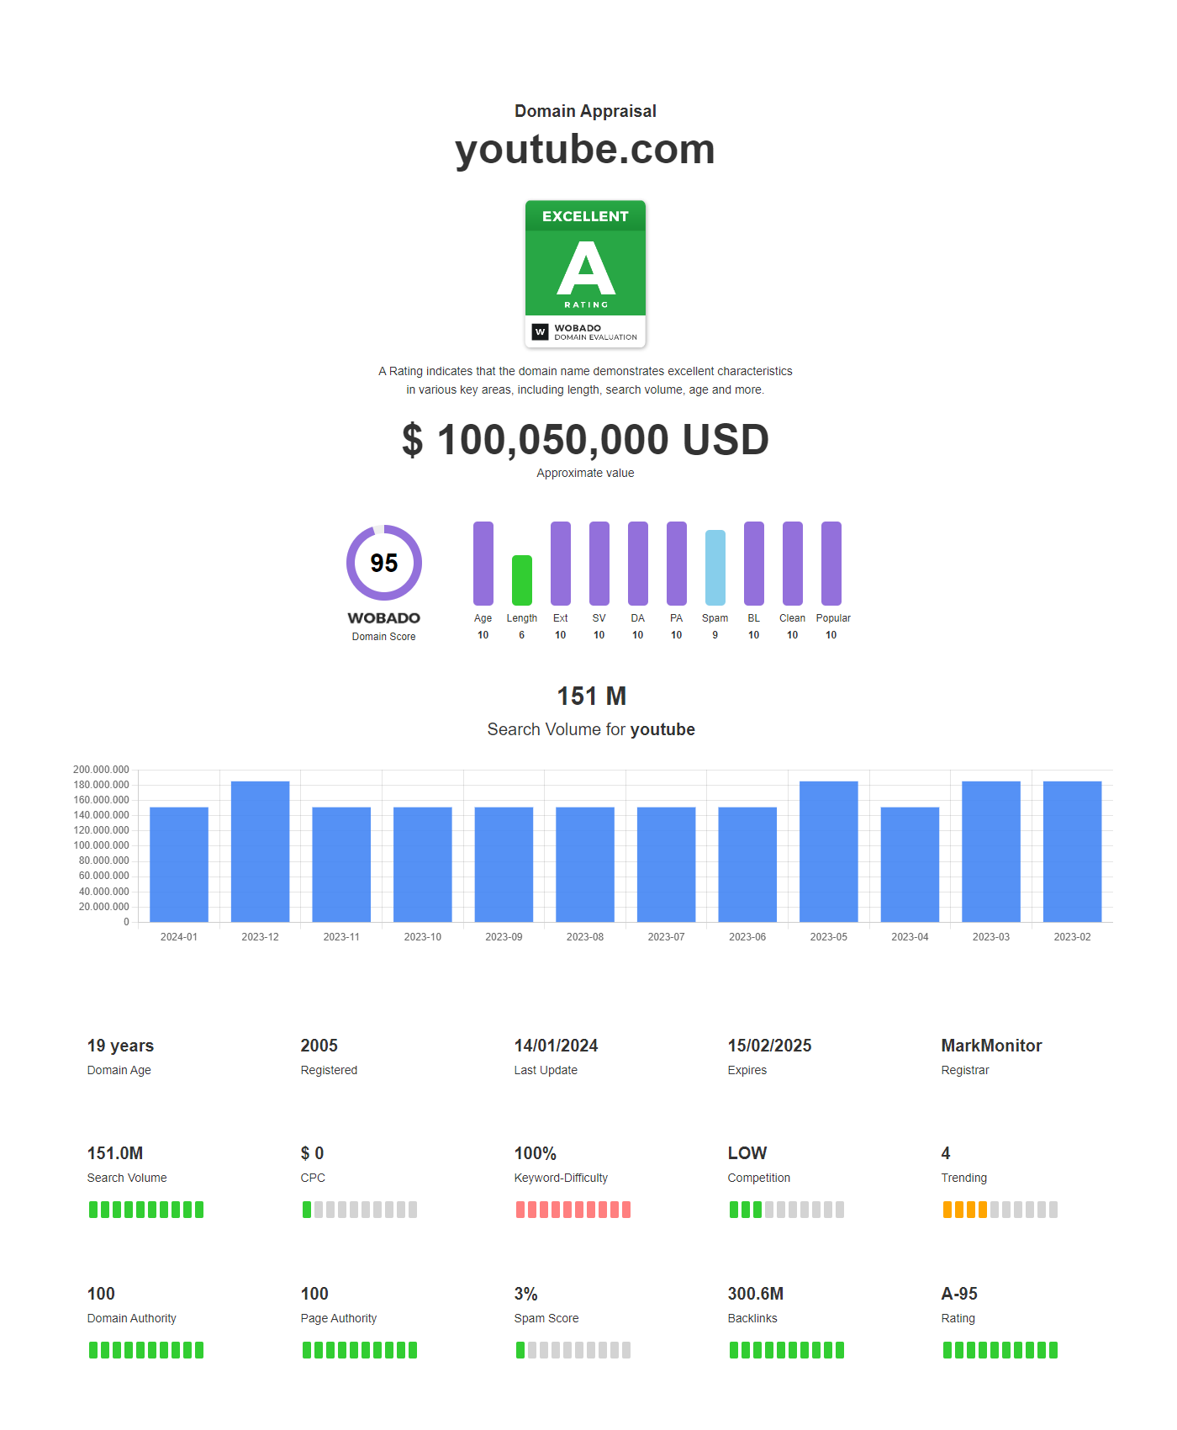Click the Search Volume green meter

point(146,1210)
